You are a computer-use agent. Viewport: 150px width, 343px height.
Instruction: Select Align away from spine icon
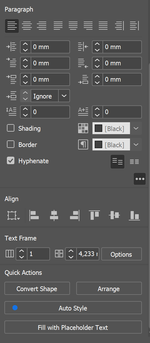pos(134,26)
